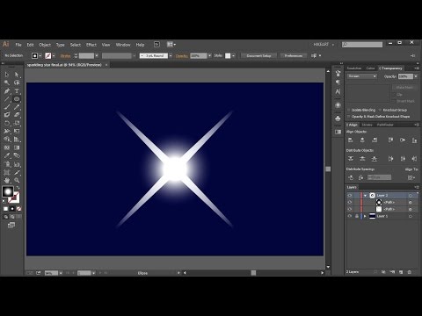Click Horizontal Align Left in Align panel
This screenshot has height=316, width=422.
tap(351, 140)
